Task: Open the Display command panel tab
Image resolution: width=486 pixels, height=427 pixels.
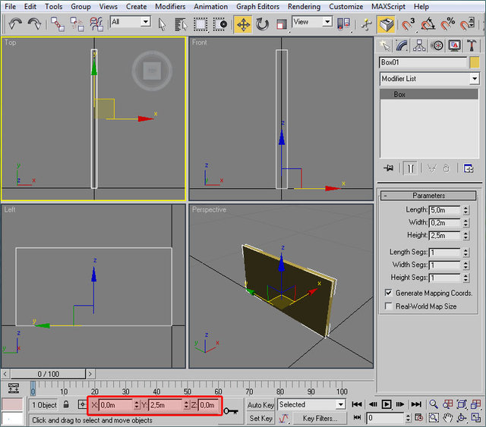Action: (x=454, y=46)
